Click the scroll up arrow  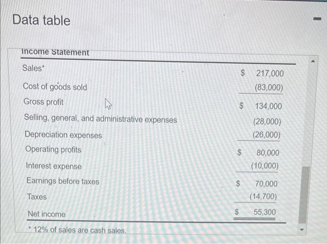click(313, 62)
